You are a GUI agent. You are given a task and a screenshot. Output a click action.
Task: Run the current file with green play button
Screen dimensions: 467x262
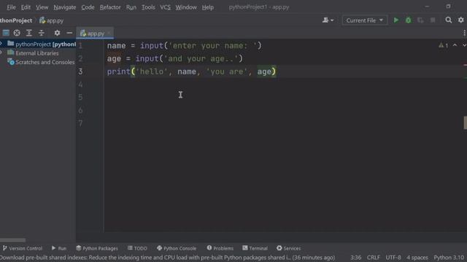tap(395, 20)
